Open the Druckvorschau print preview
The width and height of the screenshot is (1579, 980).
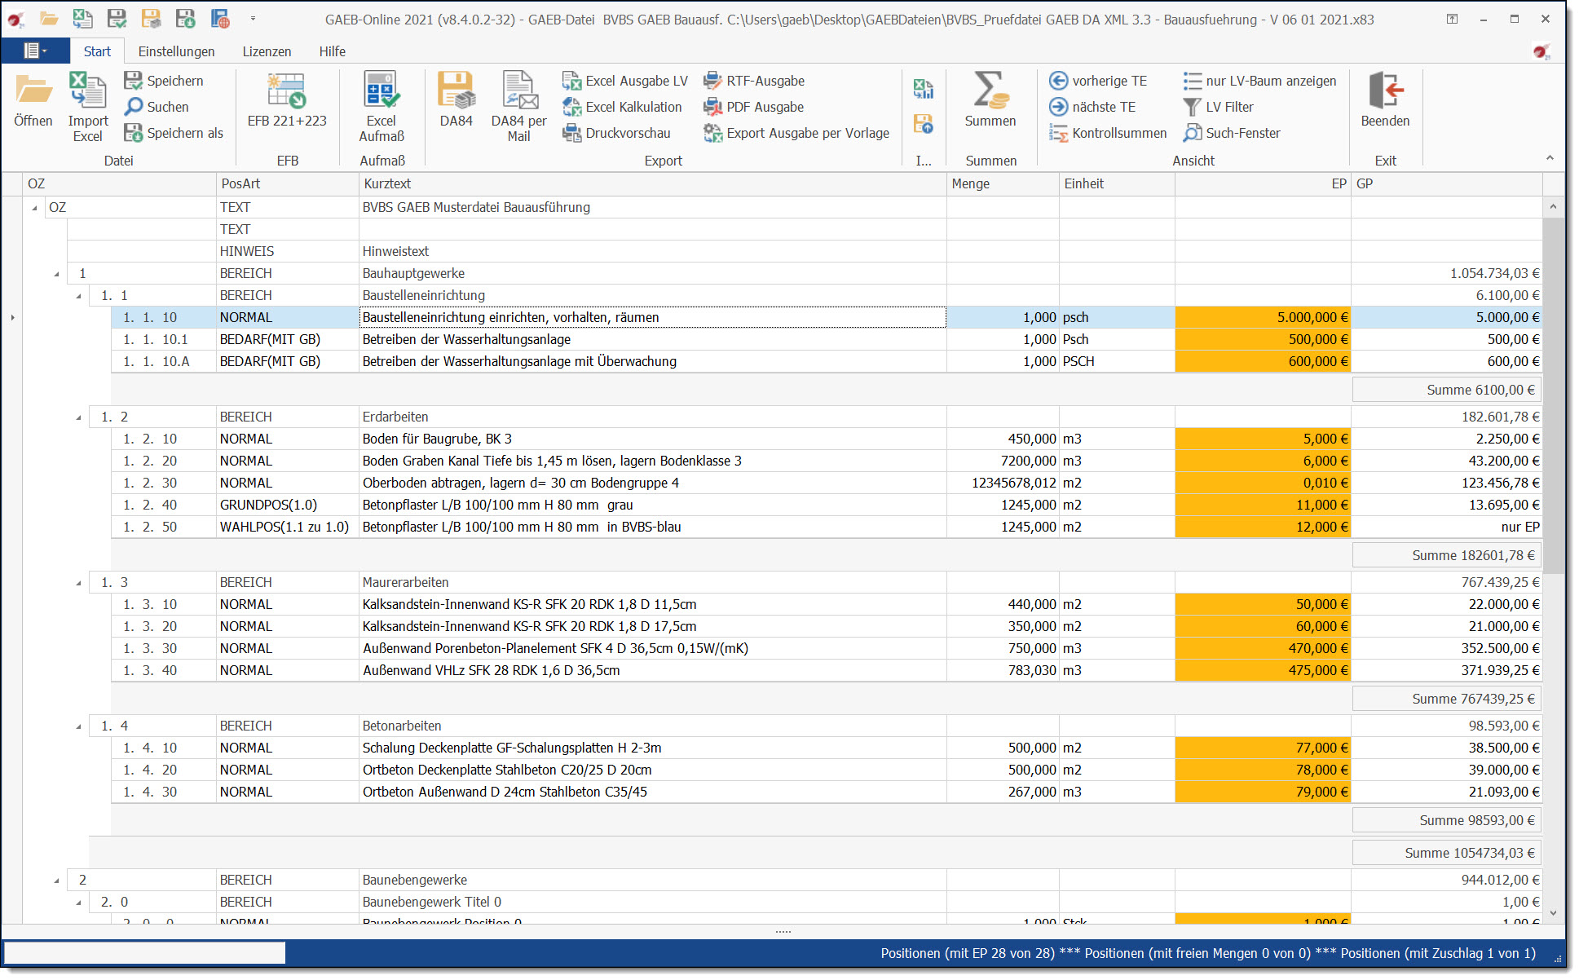pos(616,133)
